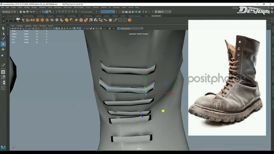This screenshot has width=274, height=154.
Task: Open the Edit Mesh menu
Action: tap(58, 8)
